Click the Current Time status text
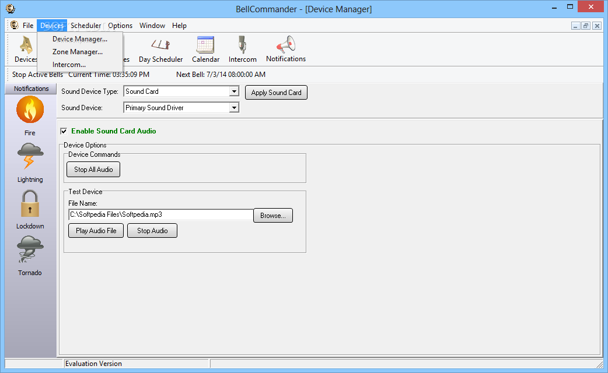Screen dimensions: 608x373 (x=109, y=75)
